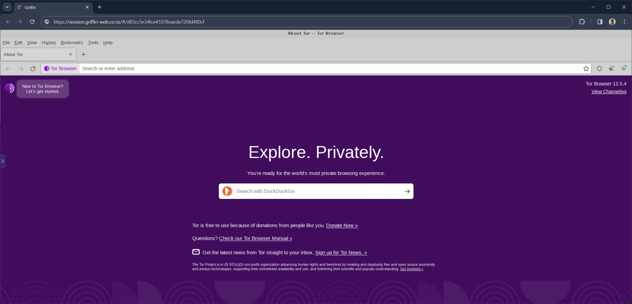Click the Tor shield security level icon

tap(599, 69)
